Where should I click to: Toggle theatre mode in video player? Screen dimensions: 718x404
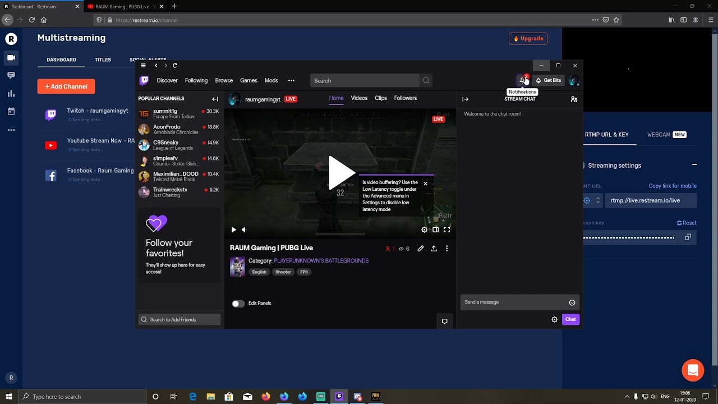pyautogui.click(x=436, y=229)
